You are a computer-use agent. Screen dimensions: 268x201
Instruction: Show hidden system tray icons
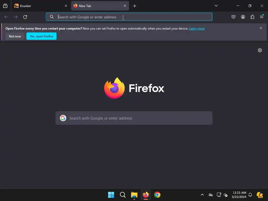tap(202, 195)
